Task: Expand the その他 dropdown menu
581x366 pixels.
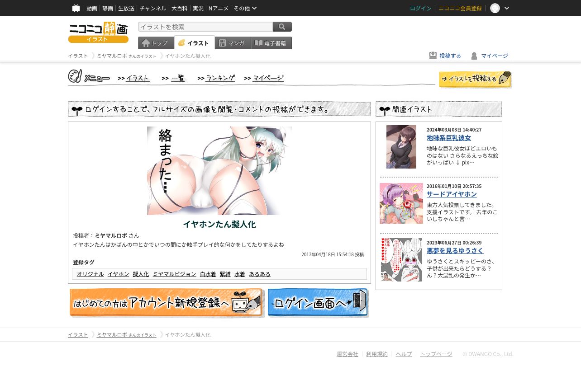Action: point(245,8)
